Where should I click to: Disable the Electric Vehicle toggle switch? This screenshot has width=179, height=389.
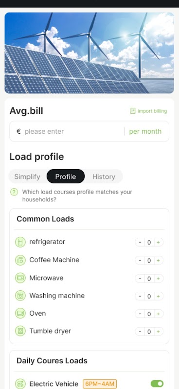coord(157,384)
